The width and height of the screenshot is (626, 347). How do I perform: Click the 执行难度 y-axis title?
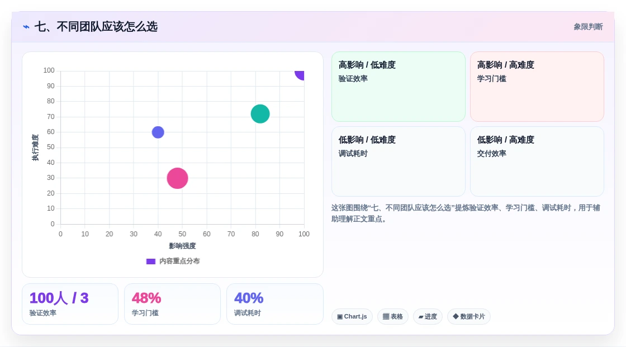pos(36,148)
